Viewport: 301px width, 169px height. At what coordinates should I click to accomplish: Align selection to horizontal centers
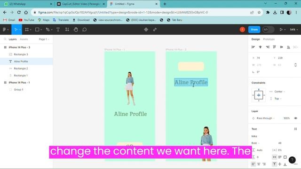click(x=260, y=47)
